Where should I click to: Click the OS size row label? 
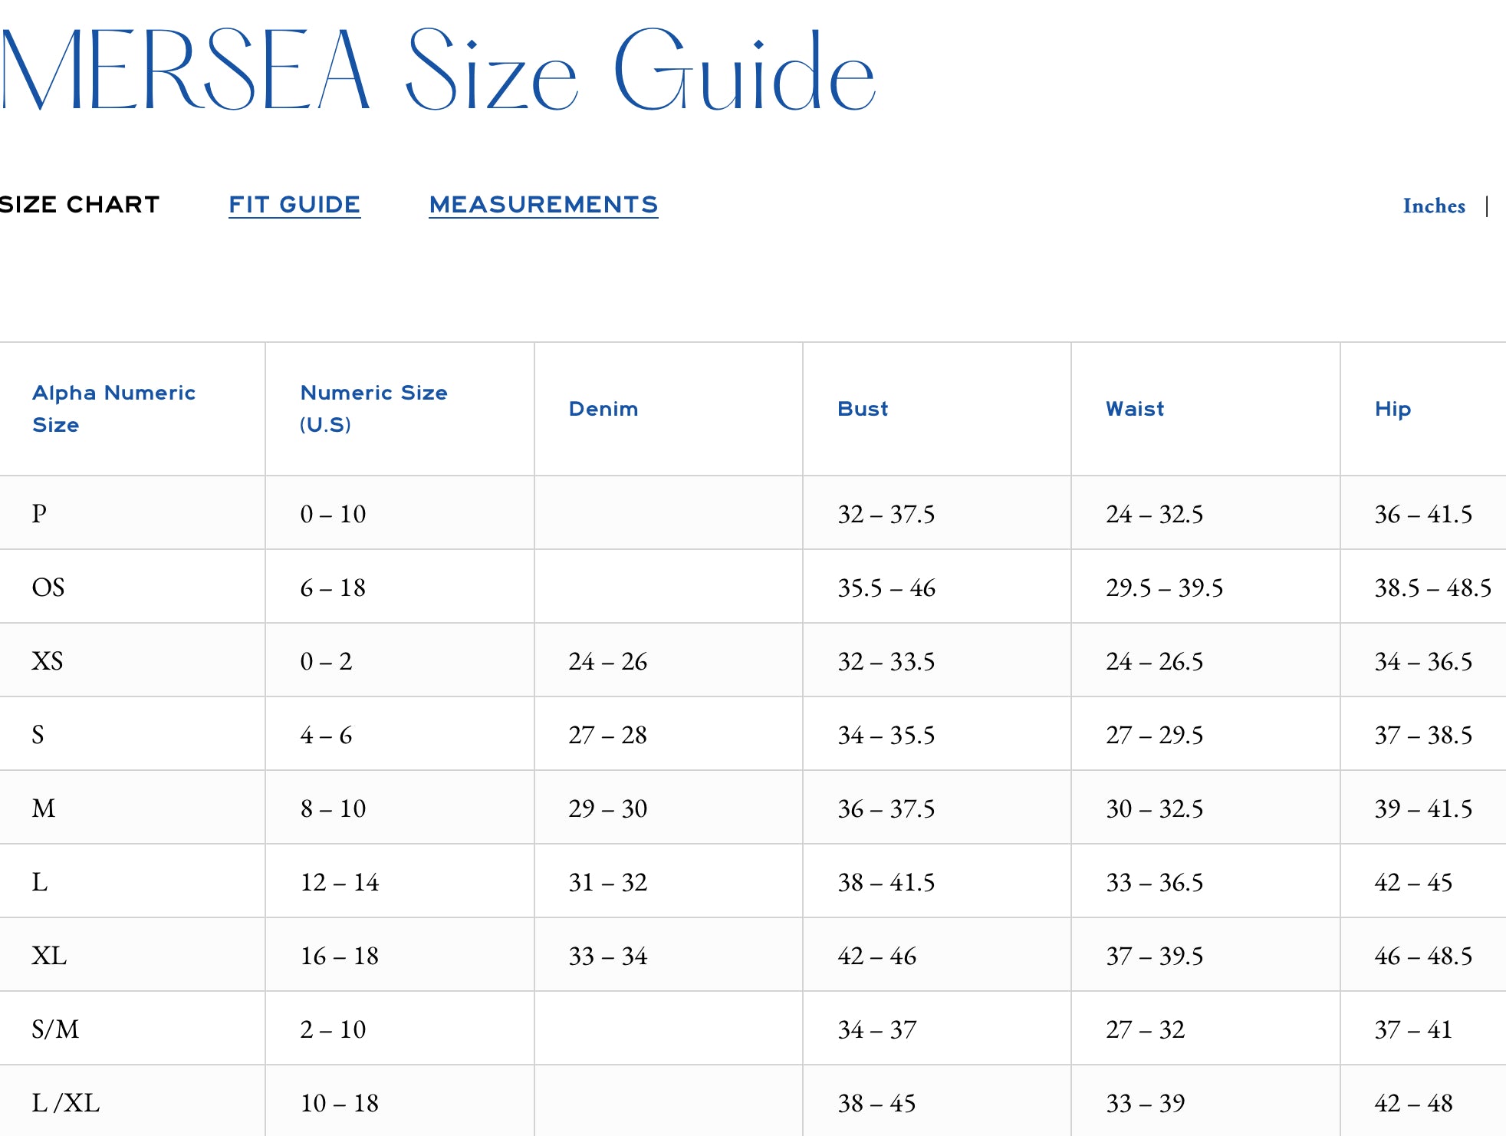tap(48, 588)
